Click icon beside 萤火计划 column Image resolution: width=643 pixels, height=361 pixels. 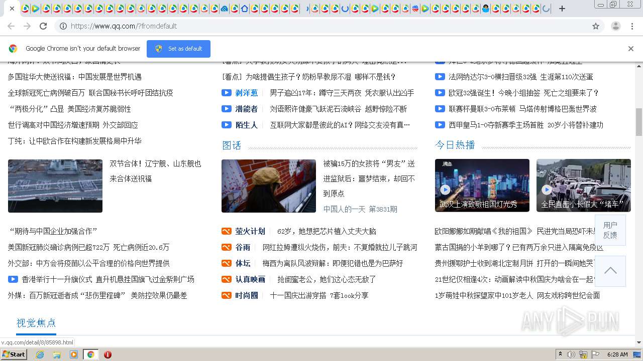point(227,231)
